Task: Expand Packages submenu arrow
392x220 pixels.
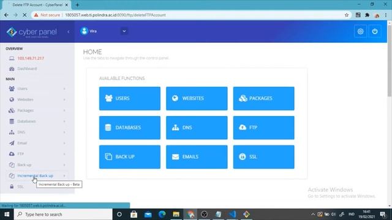Action: point(64,111)
